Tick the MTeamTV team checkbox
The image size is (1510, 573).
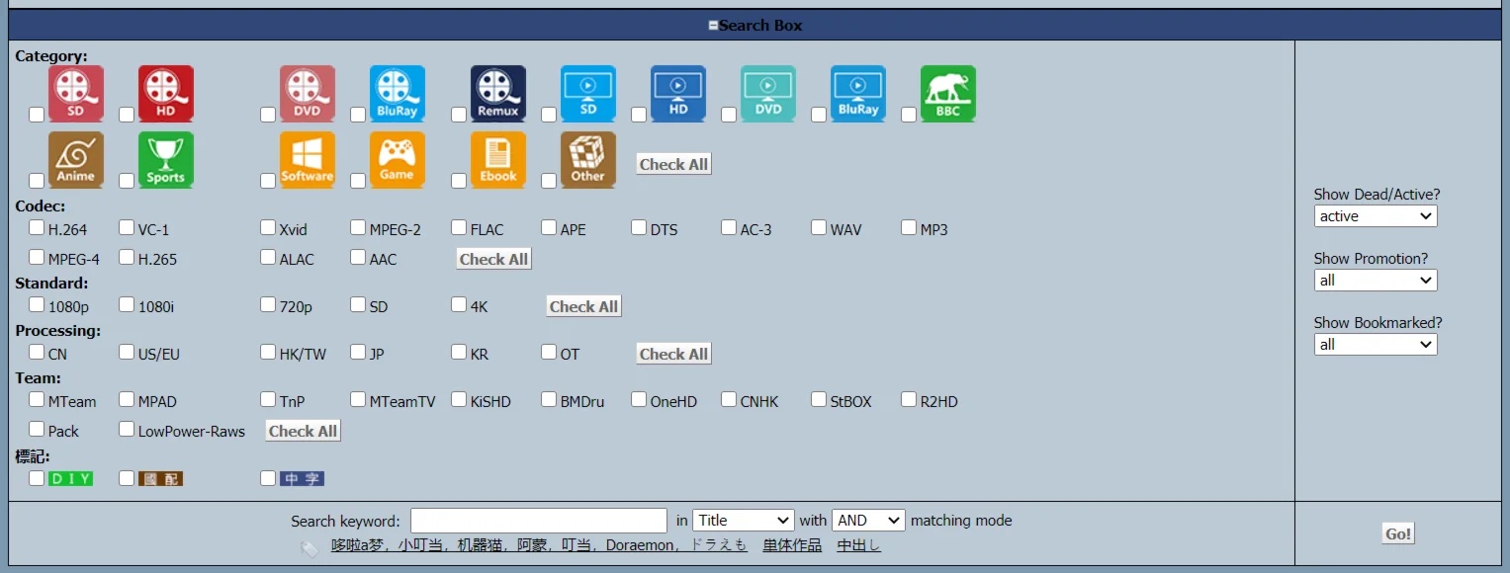point(358,400)
